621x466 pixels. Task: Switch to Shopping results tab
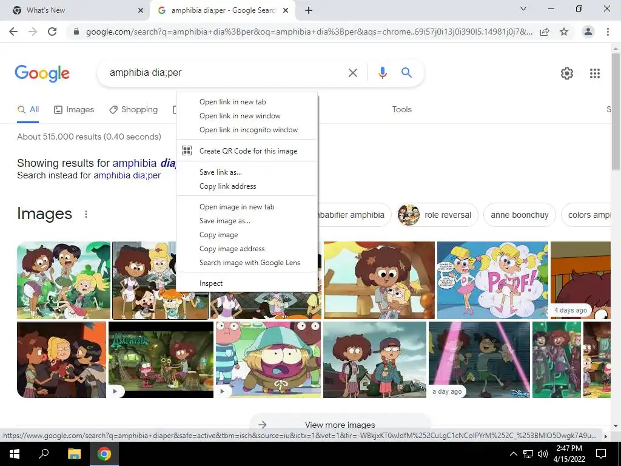pos(133,110)
